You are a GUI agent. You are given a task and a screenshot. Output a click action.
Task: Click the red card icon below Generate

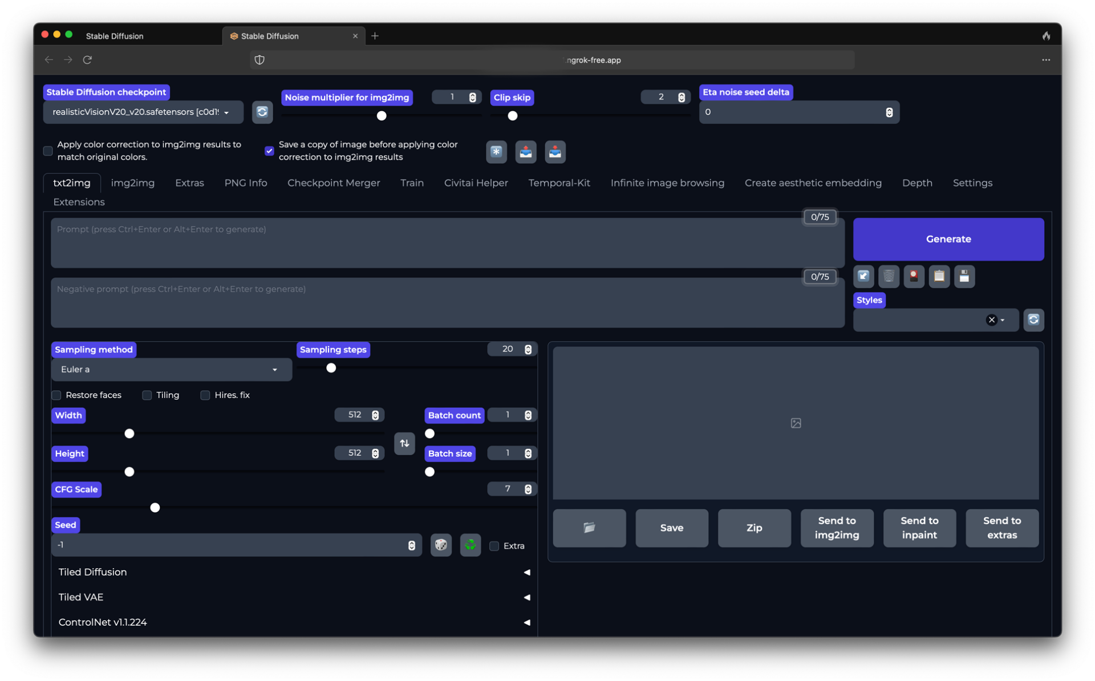tap(914, 277)
